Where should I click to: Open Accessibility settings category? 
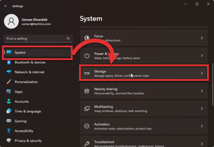pyautogui.click(x=38, y=131)
